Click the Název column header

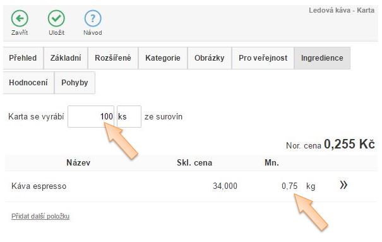(78, 163)
